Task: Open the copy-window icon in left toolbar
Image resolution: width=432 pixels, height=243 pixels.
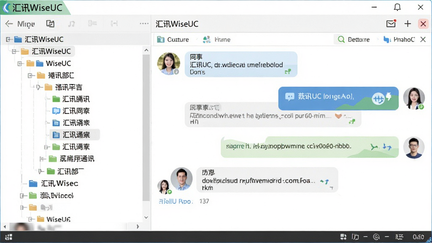Action: click(x=50, y=24)
